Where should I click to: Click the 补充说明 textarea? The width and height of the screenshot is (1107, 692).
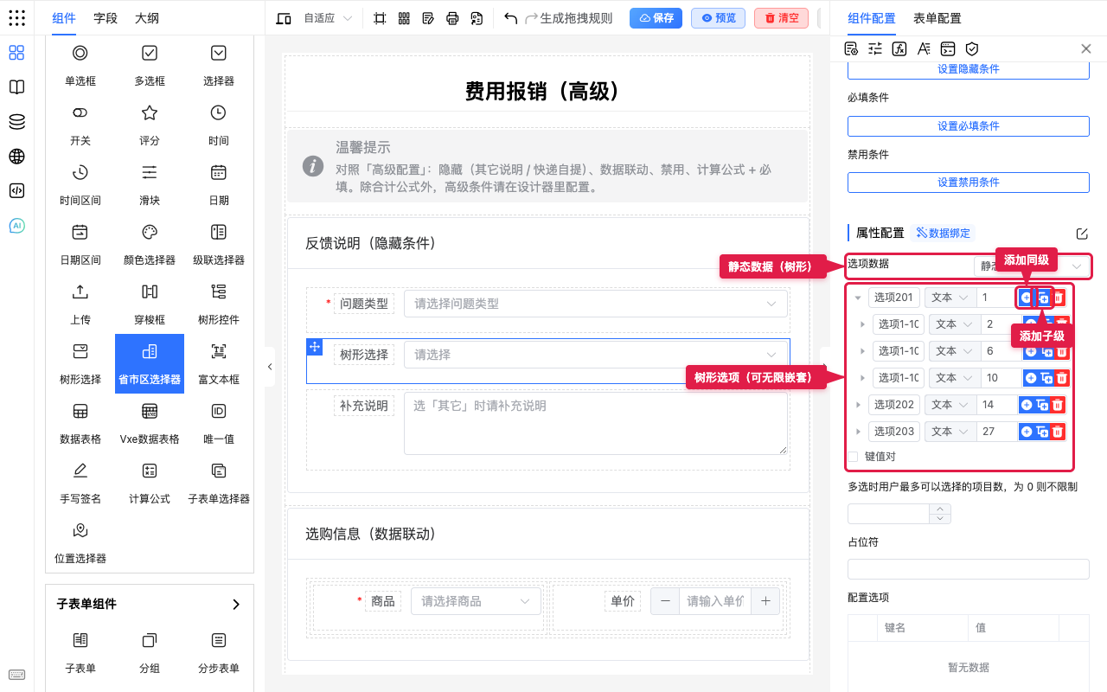[596, 423]
